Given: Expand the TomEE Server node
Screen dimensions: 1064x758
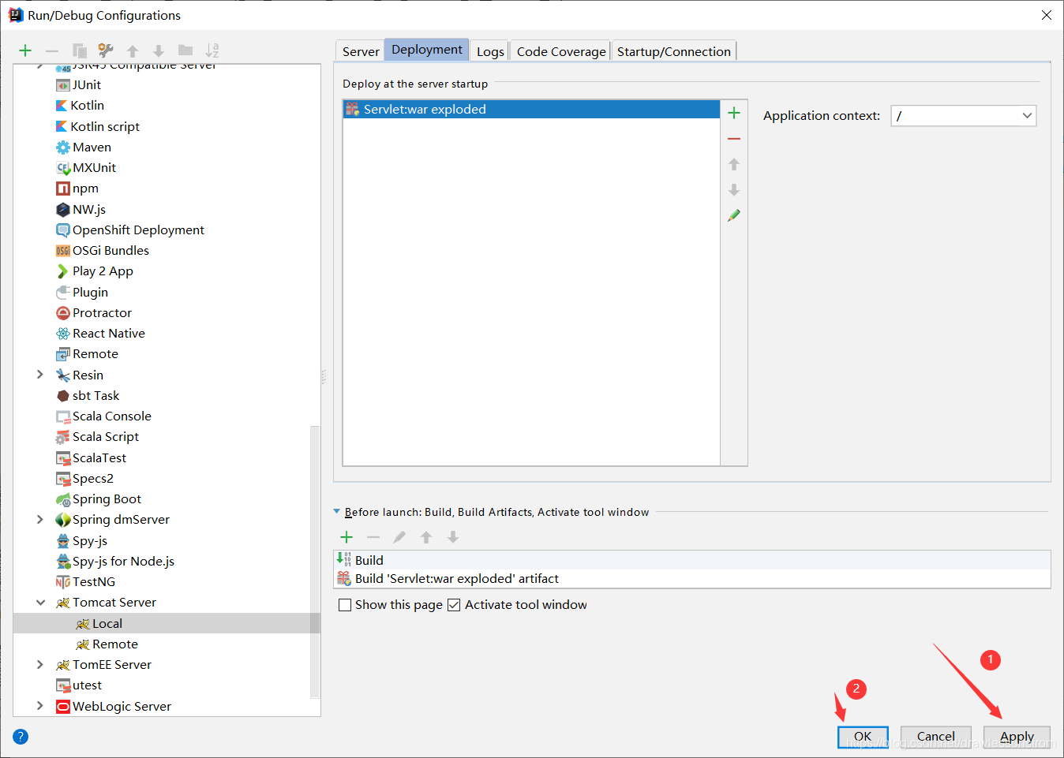Looking at the screenshot, I should 40,664.
